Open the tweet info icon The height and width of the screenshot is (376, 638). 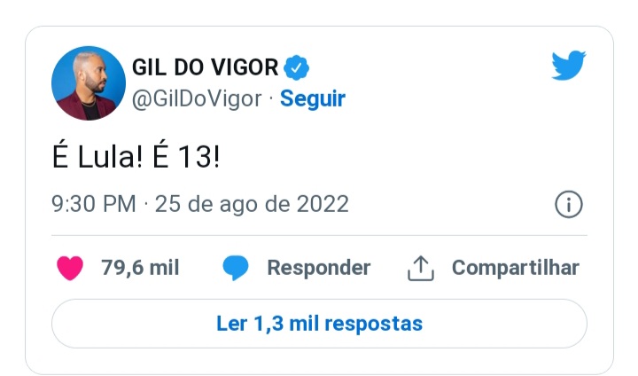(568, 204)
